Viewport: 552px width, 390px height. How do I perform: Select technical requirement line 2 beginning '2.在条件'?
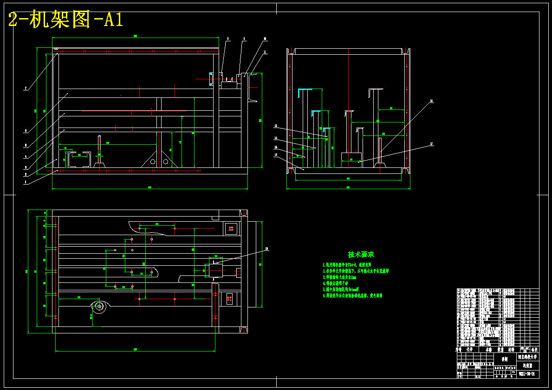point(355,271)
